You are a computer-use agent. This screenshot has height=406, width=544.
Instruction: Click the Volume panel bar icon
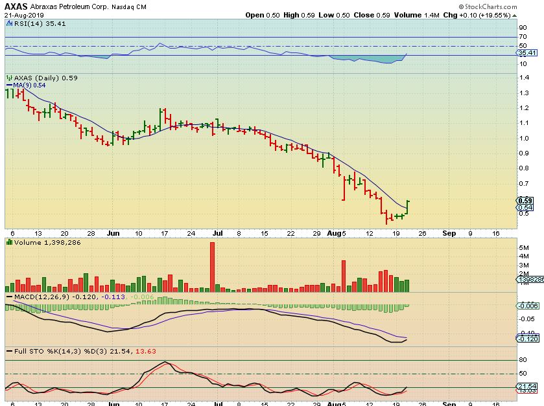coord(8,242)
